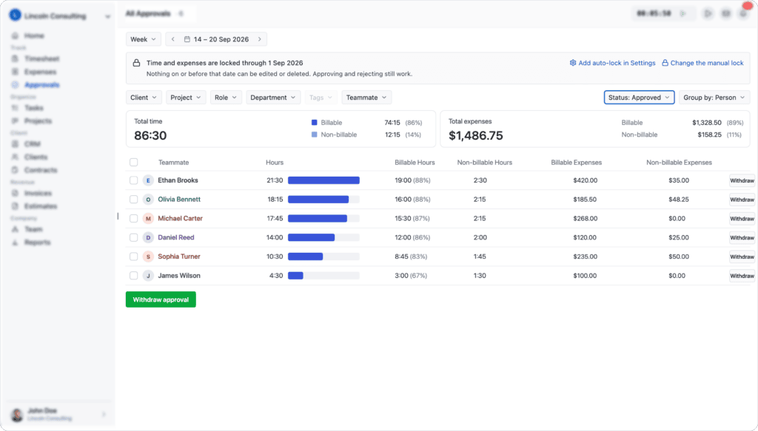This screenshot has width=758, height=431.
Task: Click Daniel Reed's avatar badge
Action: [x=148, y=237]
